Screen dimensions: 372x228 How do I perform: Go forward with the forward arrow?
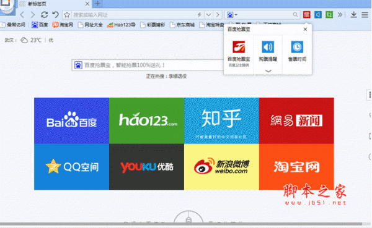point(33,15)
